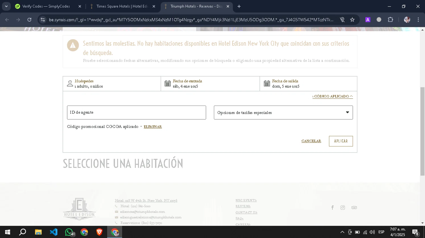Click the globe extension icon
The height and width of the screenshot is (238, 425).
coord(379,20)
